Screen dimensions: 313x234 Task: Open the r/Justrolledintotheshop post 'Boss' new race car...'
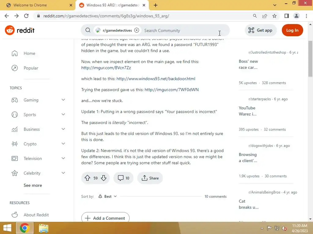click(248, 64)
